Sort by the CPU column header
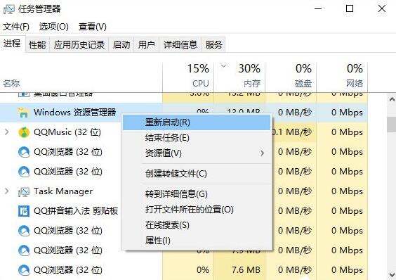Viewport: 396px width, 280px height. click(188, 77)
